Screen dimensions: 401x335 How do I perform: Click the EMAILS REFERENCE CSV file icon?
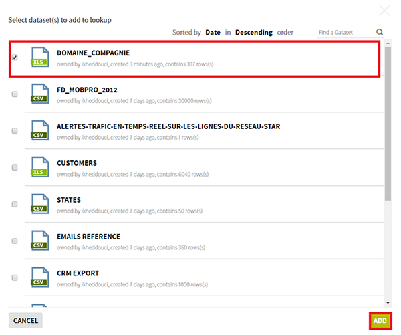coord(39,241)
